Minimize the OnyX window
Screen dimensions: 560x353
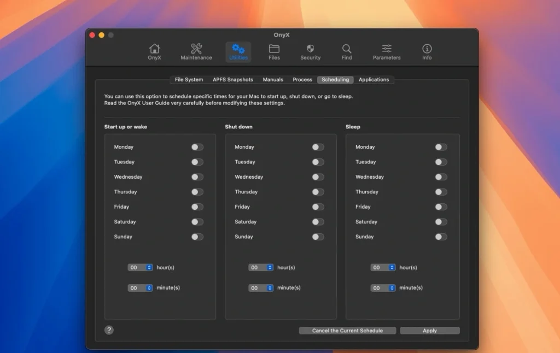pyautogui.click(x=101, y=35)
